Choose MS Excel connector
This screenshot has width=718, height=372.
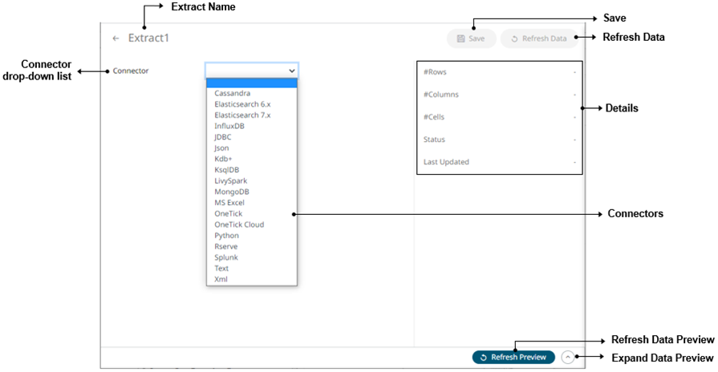[x=252, y=203]
